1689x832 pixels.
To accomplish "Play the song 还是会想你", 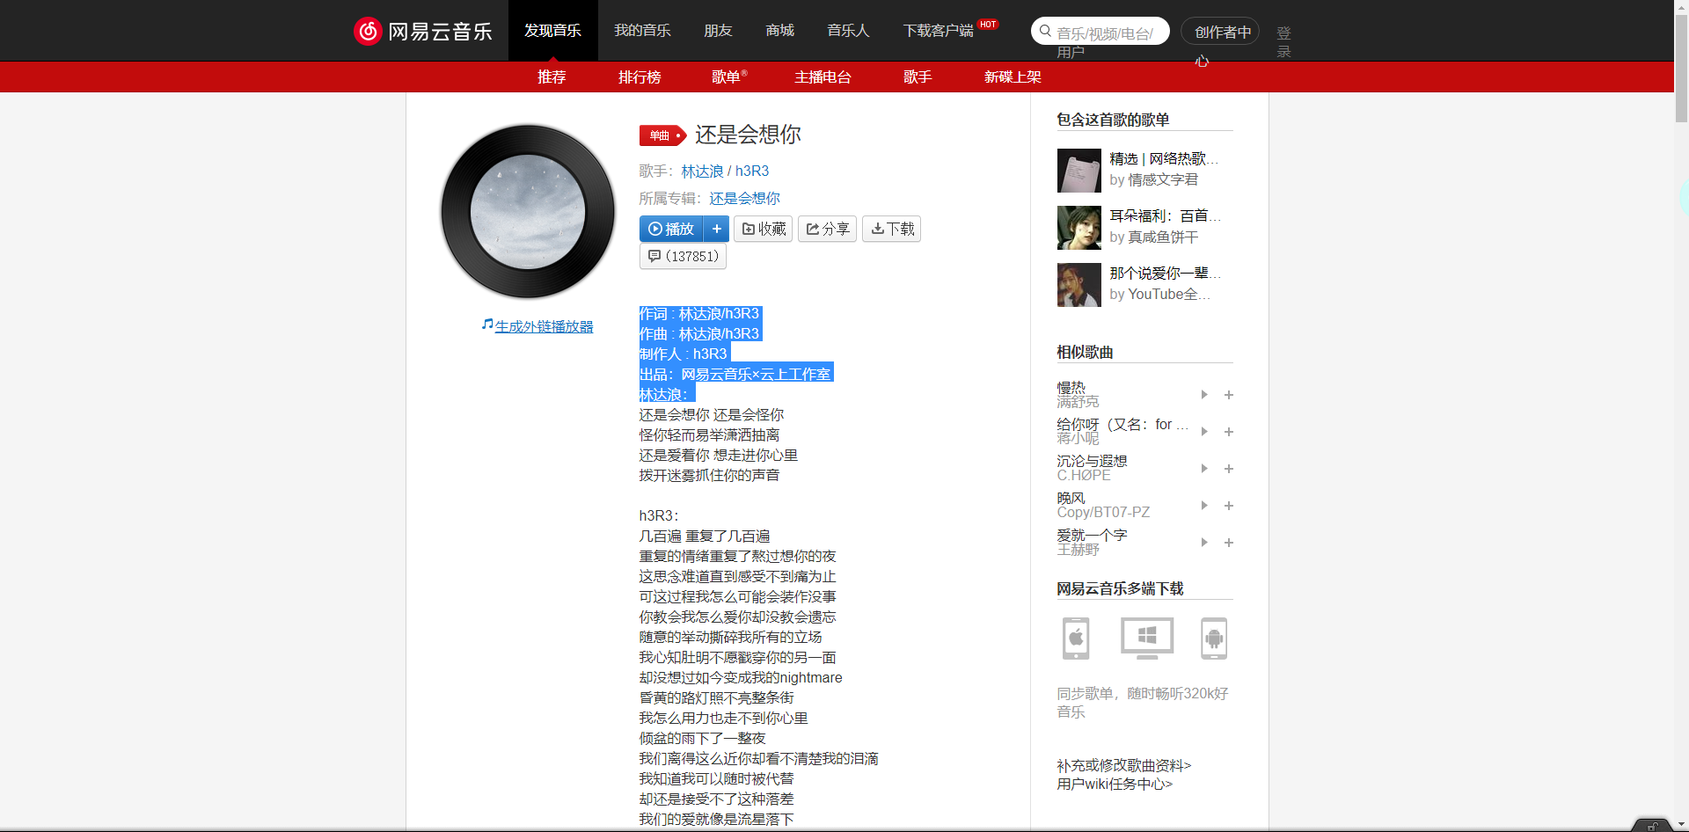I will coord(671,229).
